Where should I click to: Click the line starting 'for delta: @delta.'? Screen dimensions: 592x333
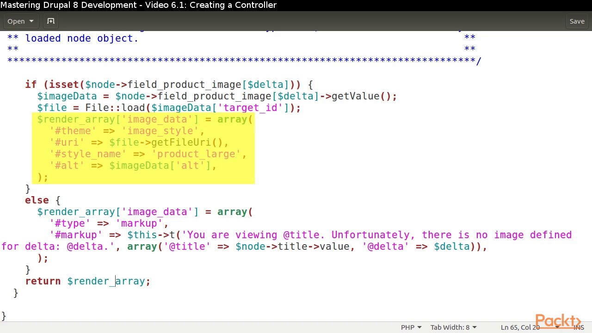pos(244,247)
